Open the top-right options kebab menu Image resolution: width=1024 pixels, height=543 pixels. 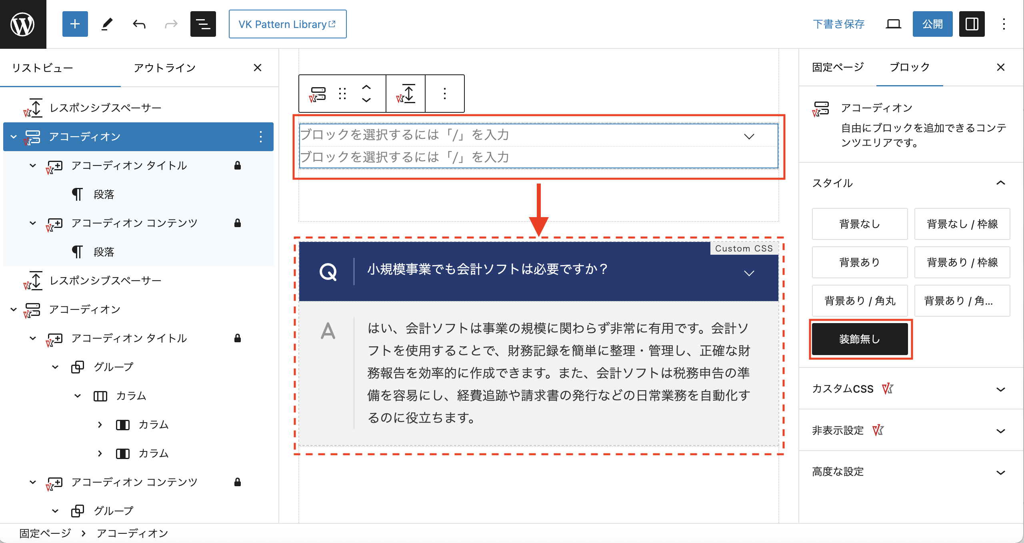click(1004, 24)
